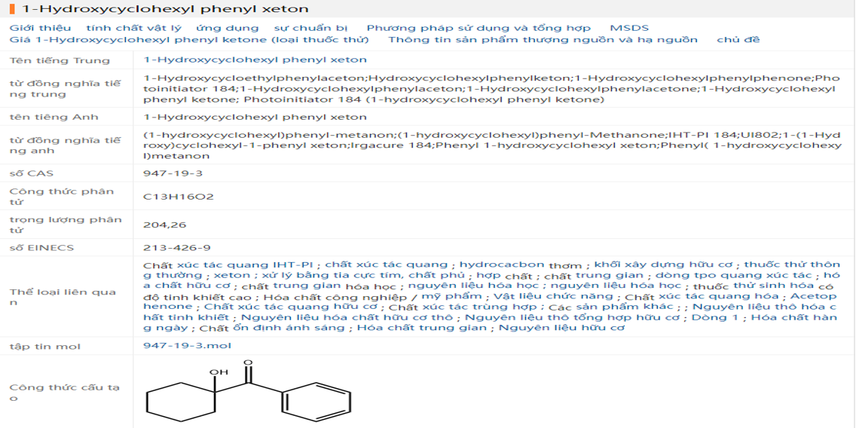Download the 947-19-3.mol file
Viewport: 856px width, 428px height.
[x=187, y=346]
